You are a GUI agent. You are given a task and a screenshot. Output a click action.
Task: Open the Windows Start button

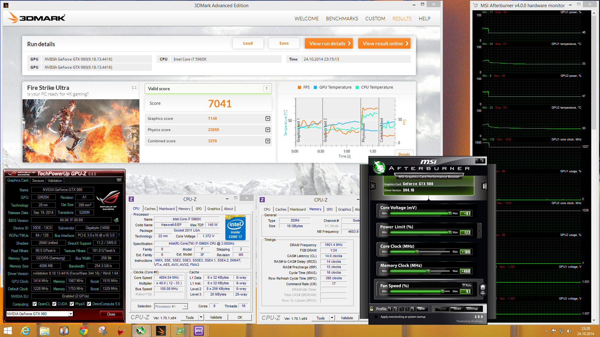[7, 331]
